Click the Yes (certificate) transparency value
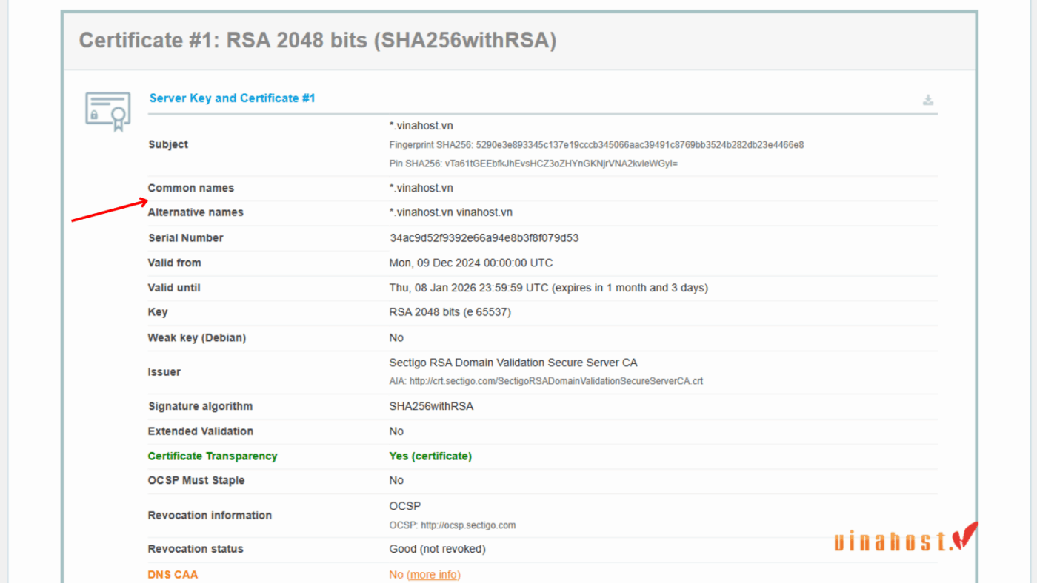The height and width of the screenshot is (583, 1037). (x=430, y=456)
